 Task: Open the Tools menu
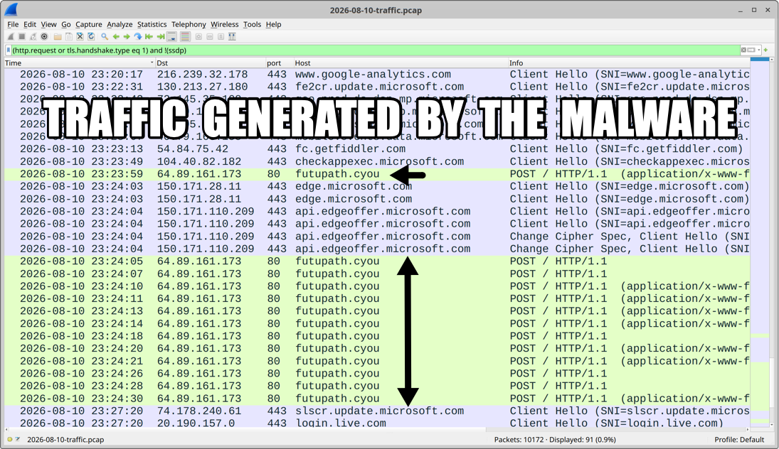pyautogui.click(x=252, y=24)
